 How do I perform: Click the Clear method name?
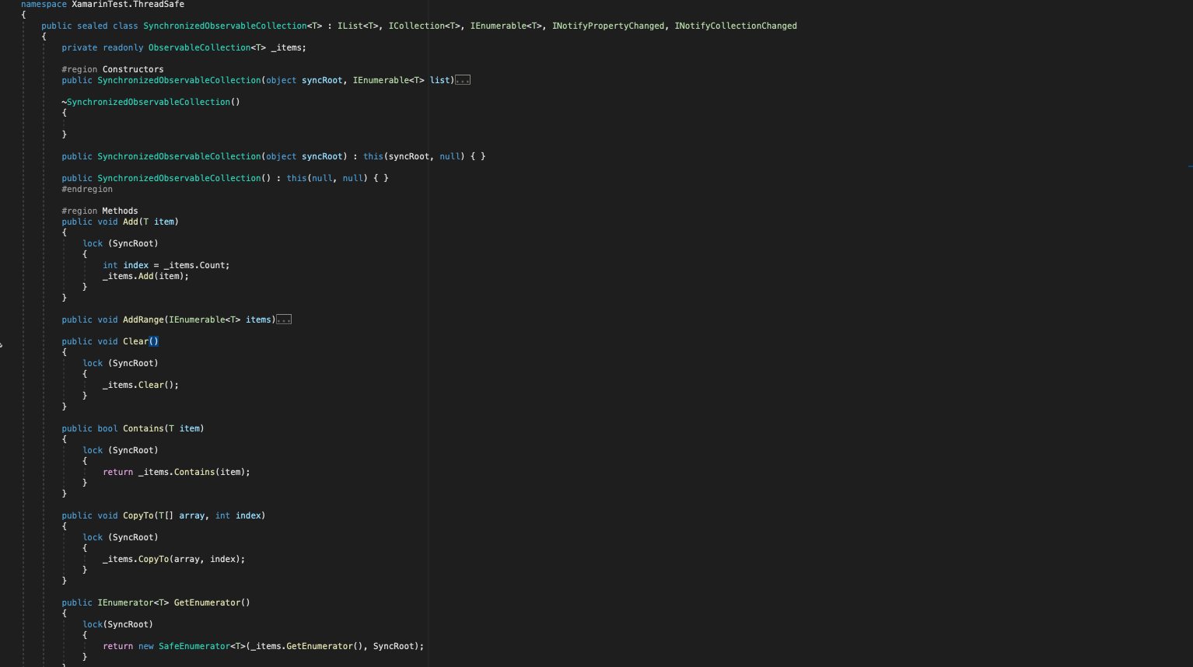(x=136, y=340)
